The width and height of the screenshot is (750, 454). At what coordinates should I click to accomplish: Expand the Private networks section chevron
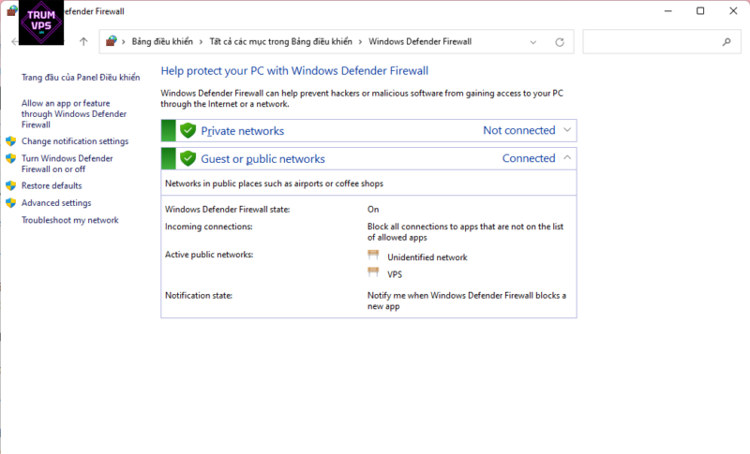coord(567,130)
